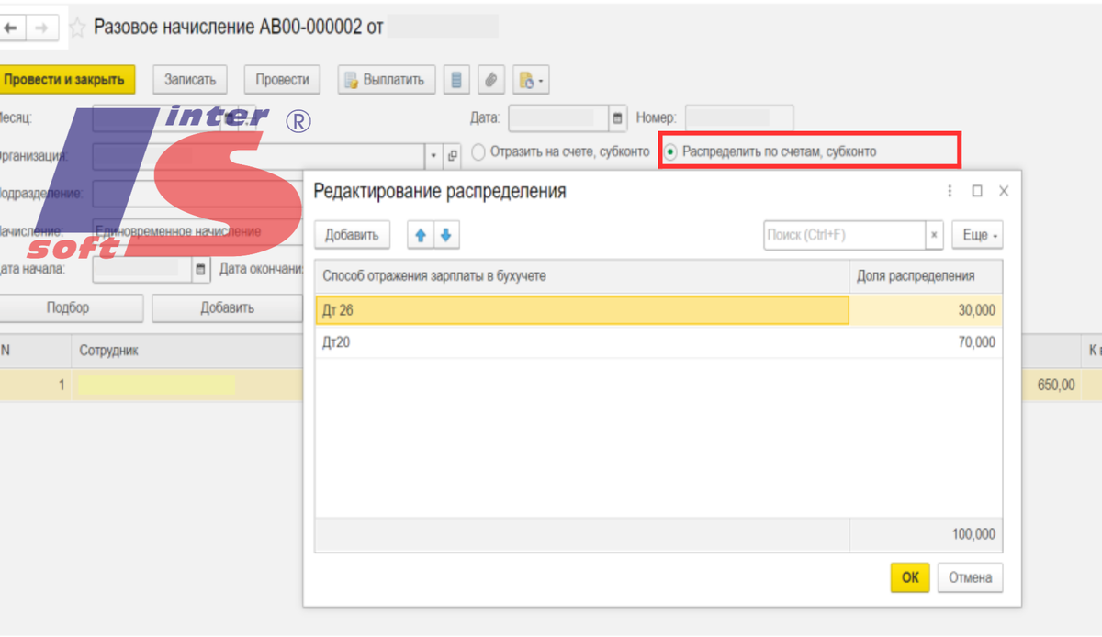
Task: Select employee row number 1
Action: (152, 386)
